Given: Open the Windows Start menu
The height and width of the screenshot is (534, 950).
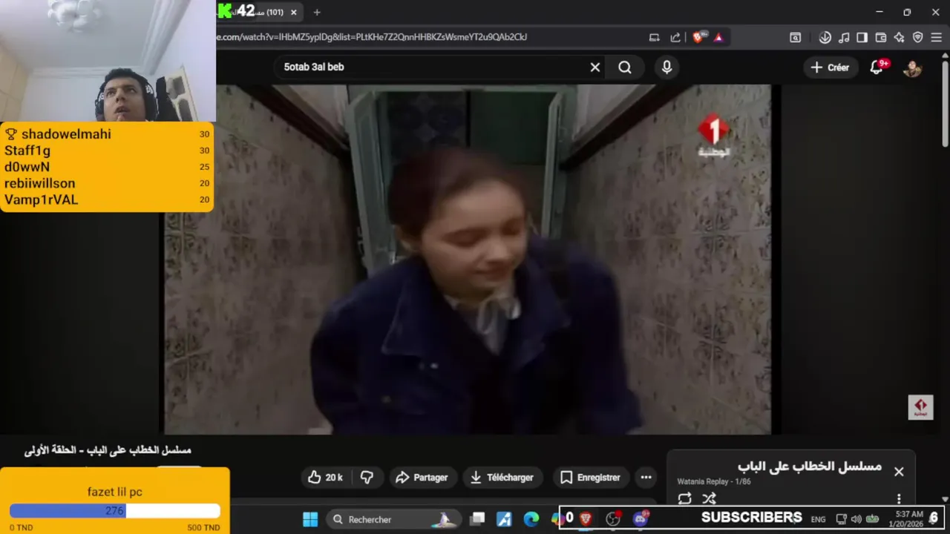Looking at the screenshot, I should (x=310, y=519).
